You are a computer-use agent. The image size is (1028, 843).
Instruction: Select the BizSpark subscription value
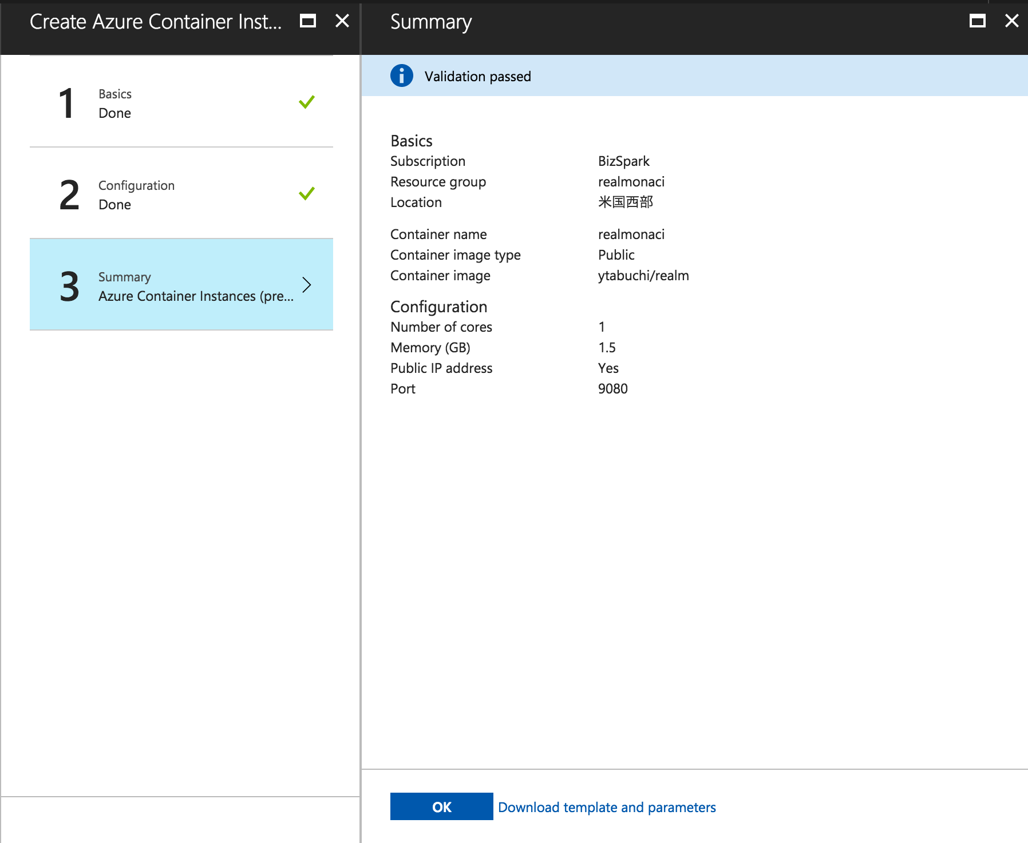pyautogui.click(x=624, y=161)
